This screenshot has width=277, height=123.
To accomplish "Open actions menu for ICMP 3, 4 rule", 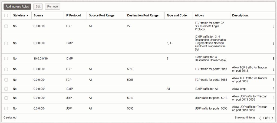I will [x=273, y=43].
